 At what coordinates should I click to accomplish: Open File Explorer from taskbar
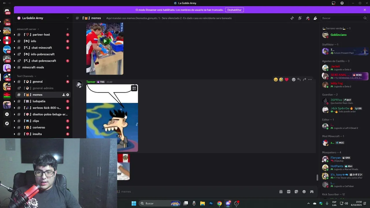click(202, 203)
